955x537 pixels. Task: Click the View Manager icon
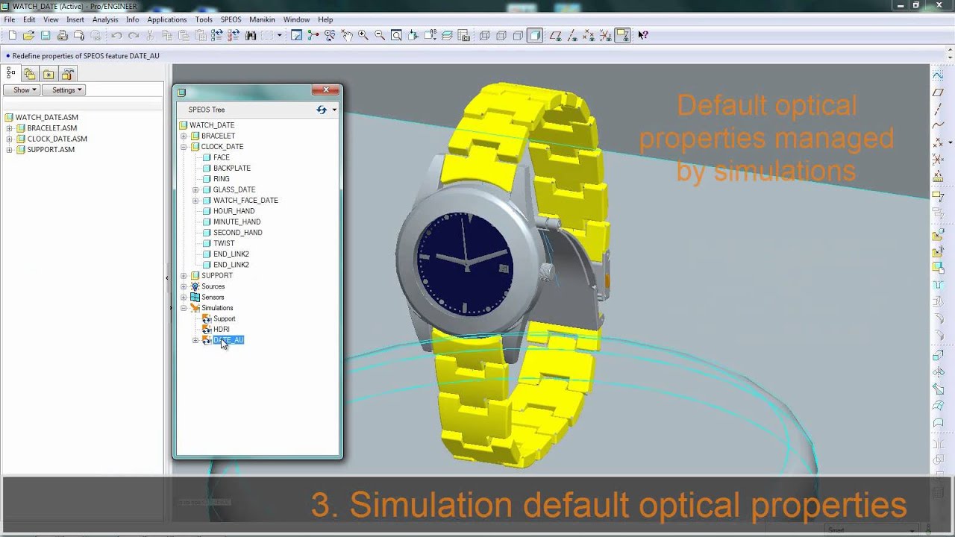463,35
